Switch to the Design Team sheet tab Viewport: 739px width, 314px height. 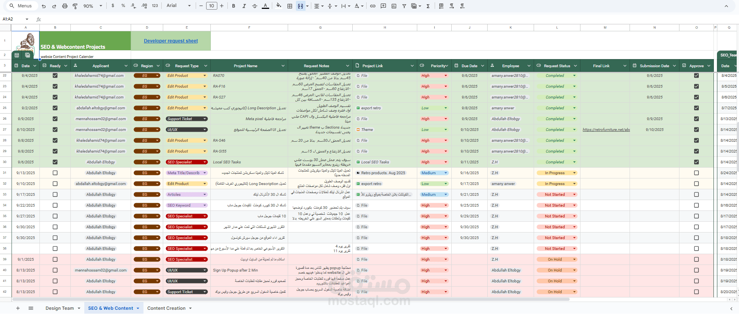60,308
